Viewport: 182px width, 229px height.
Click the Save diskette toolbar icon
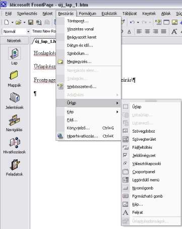point(31,22)
